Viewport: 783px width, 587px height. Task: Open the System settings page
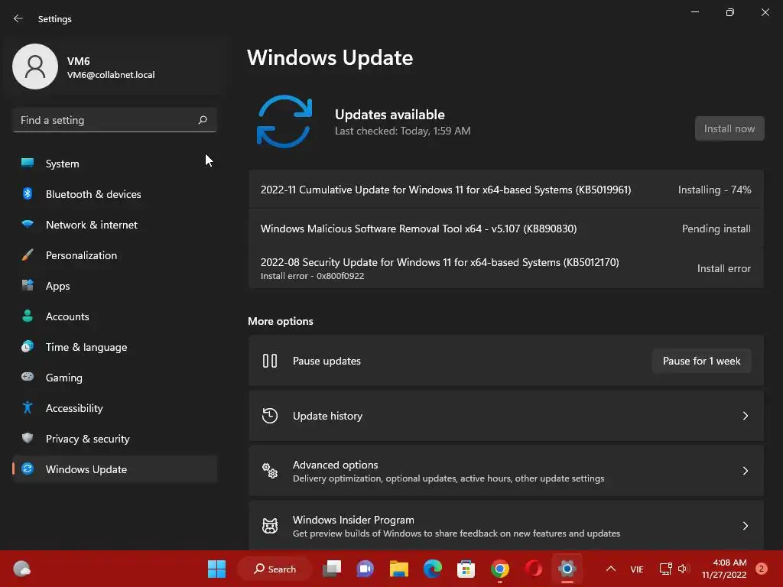click(115, 164)
